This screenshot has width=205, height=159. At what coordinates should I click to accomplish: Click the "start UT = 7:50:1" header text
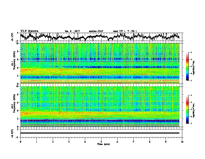[125, 31]
